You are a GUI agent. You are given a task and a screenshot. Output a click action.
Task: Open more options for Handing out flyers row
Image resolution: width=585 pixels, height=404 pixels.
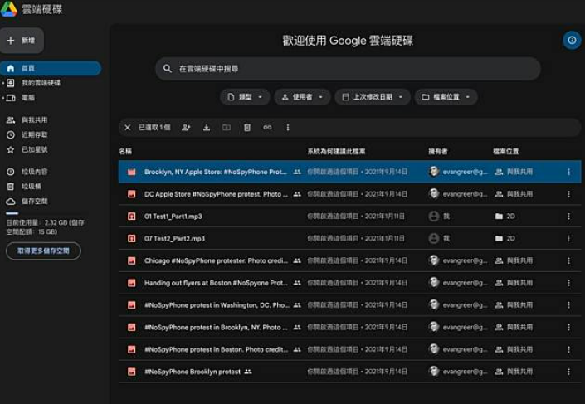tap(568, 283)
